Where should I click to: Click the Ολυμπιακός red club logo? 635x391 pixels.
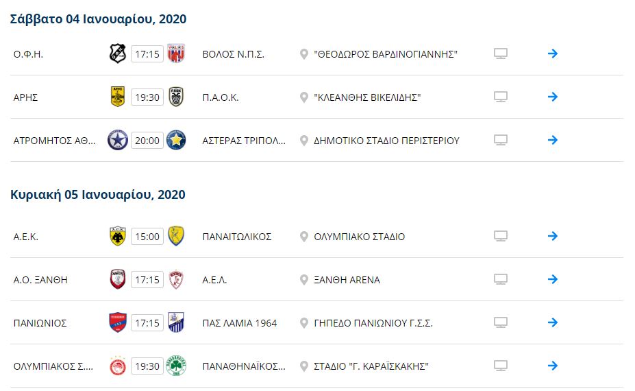pyautogui.click(x=118, y=366)
